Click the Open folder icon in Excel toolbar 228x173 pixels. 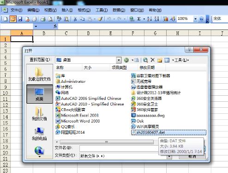click(x=13, y=19)
